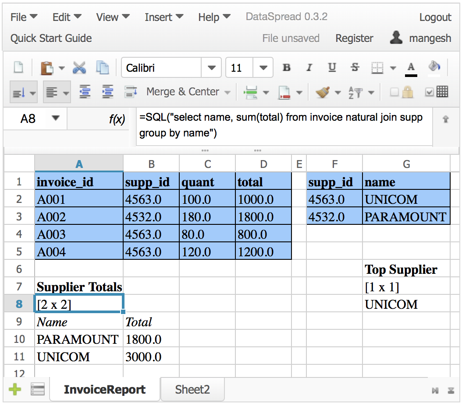Open the sort and filter dropdown arrow
Screen dimensions: 462x405
(x=371, y=93)
